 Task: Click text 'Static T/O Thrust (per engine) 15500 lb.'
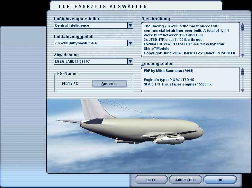point(178,84)
